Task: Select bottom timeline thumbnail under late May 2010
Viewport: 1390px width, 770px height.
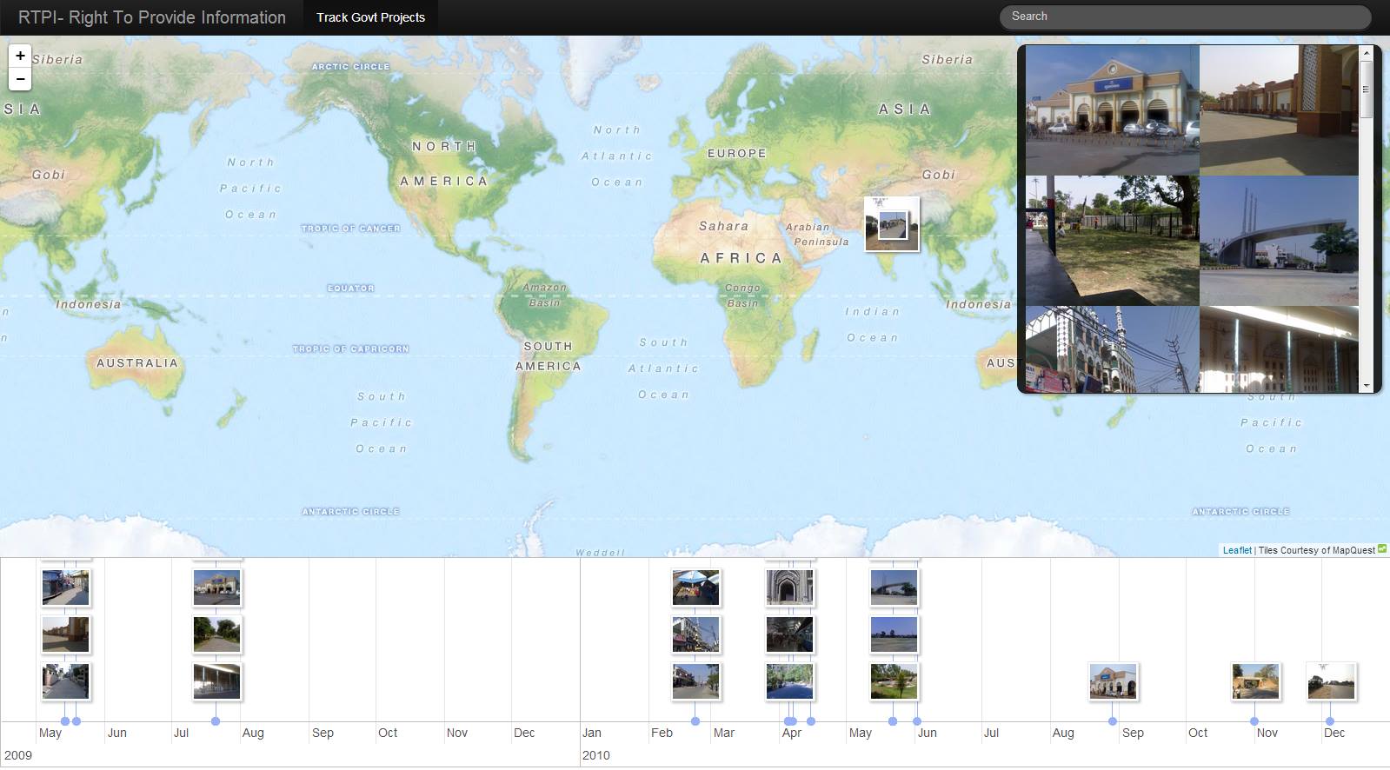Action: click(895, 682)
